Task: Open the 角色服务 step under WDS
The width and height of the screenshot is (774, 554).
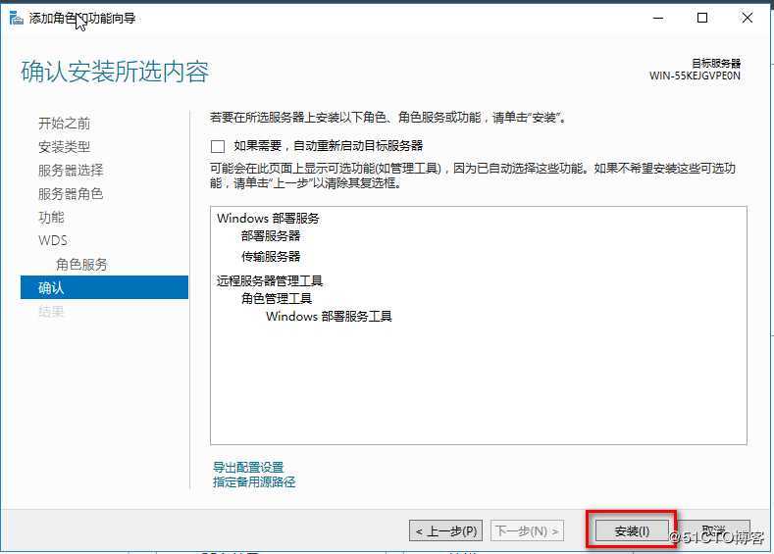Action: [x=81, y=265]
